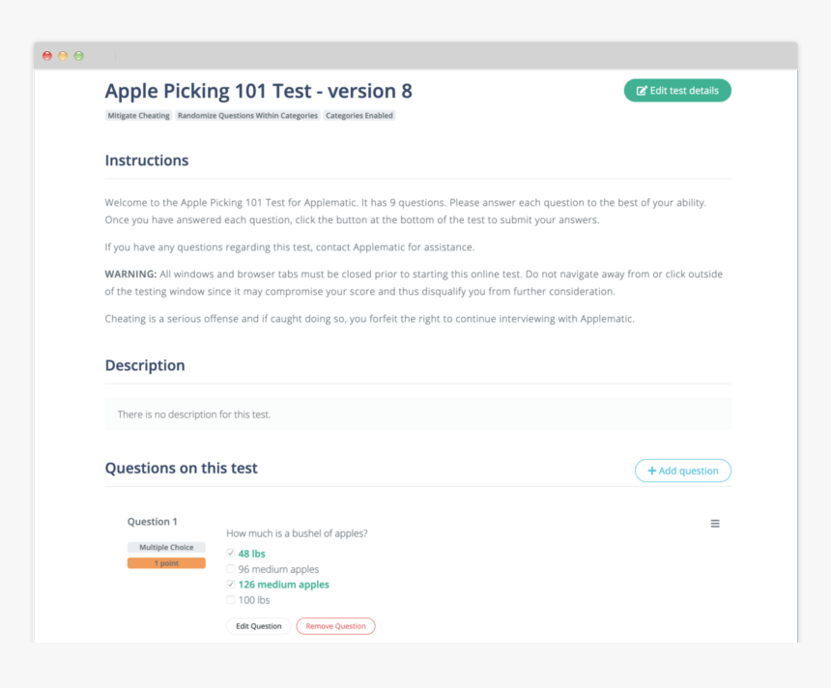Image resolution: width=831 pixels, height=688 pixels.
Task: Click the Mitigate Cheating tag
Action: pos(138,116)
